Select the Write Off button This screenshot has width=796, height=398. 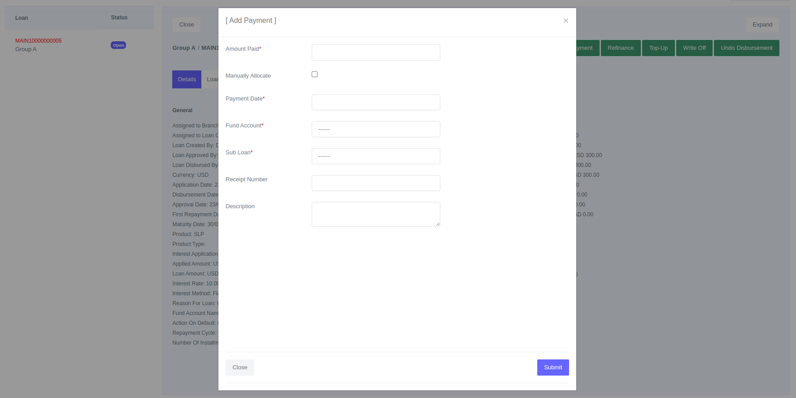[694, 48]
